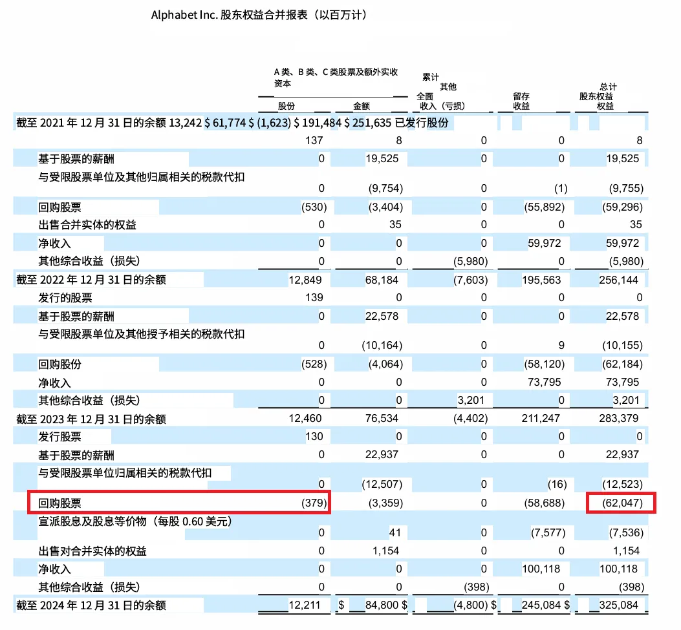This screenshot has width=681, height=630.
Task: Select the share count value 137
Action: pos(314,141)
